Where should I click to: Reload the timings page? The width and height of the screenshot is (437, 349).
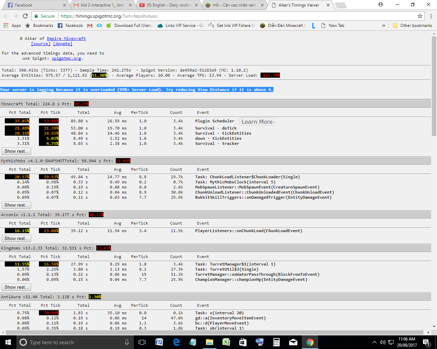coord(25,16)
